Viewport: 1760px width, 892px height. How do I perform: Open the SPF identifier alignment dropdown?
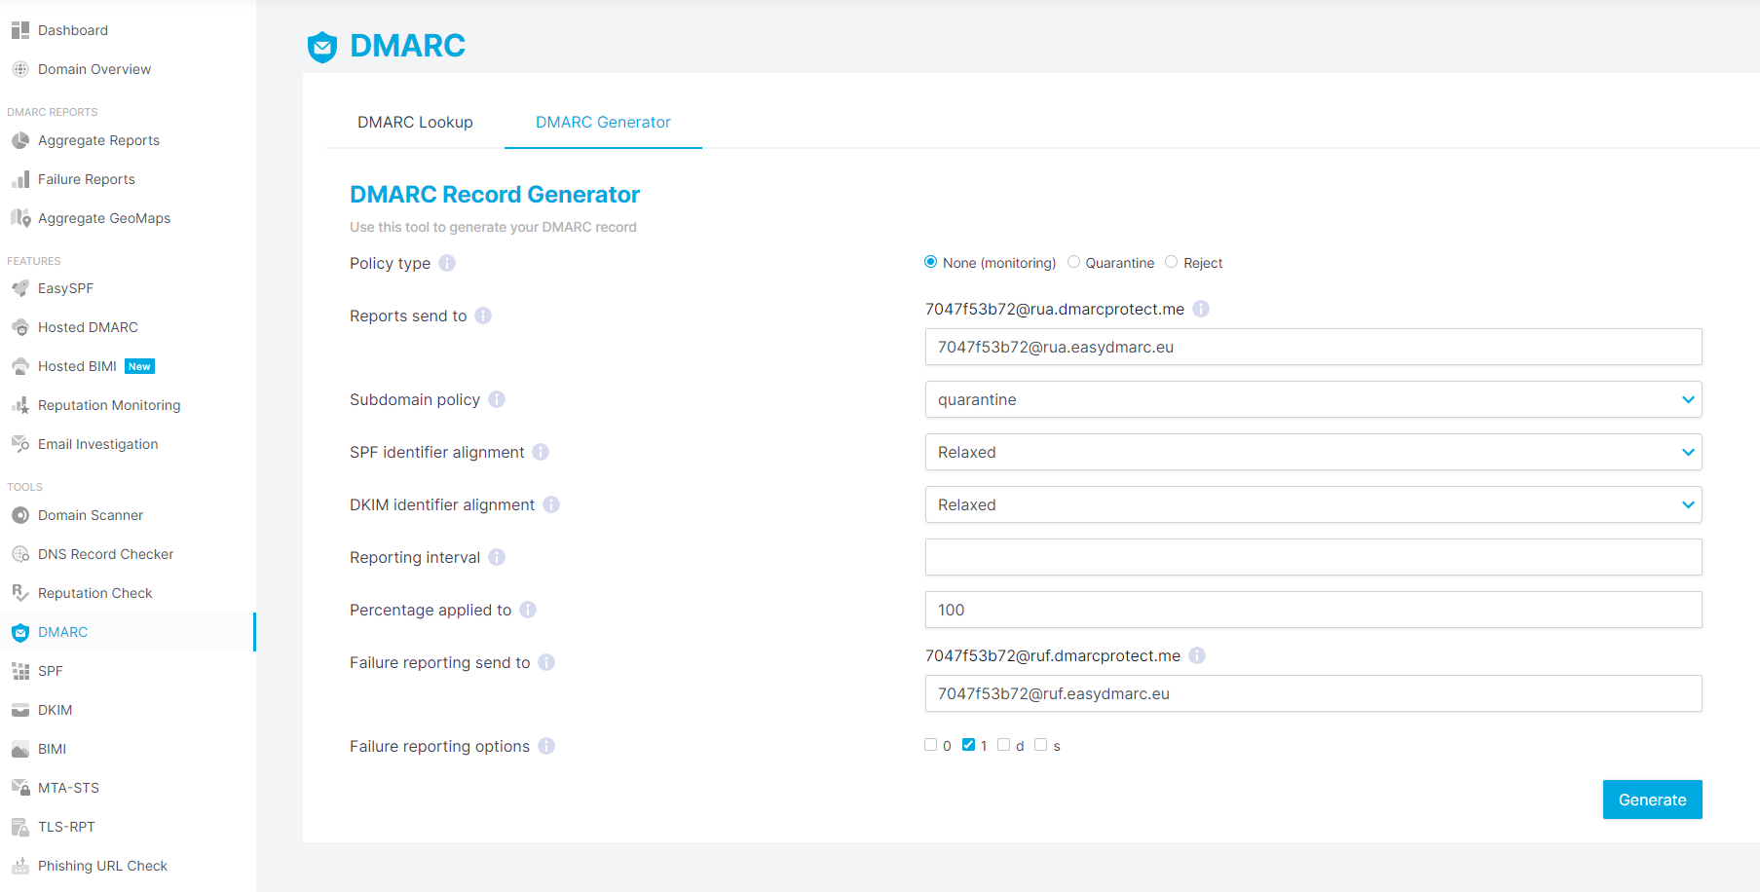[1313, 452]
